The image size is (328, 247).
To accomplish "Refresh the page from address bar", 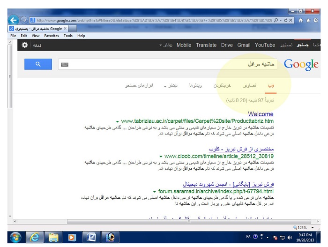I will tap(286, 20).
